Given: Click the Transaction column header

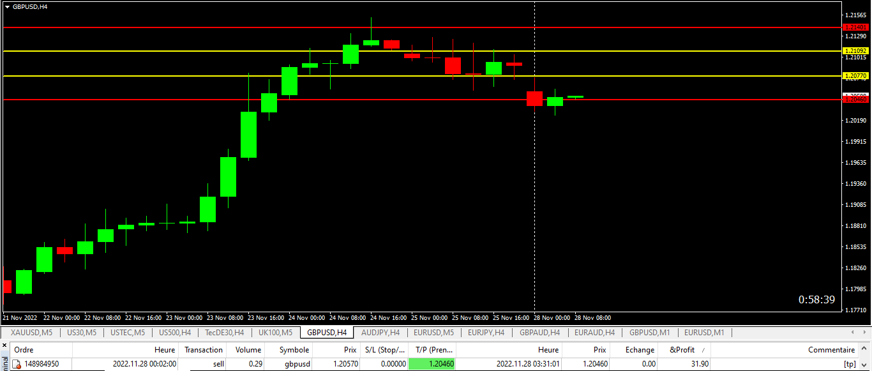Looking at the screenshot, I should 202,350.
